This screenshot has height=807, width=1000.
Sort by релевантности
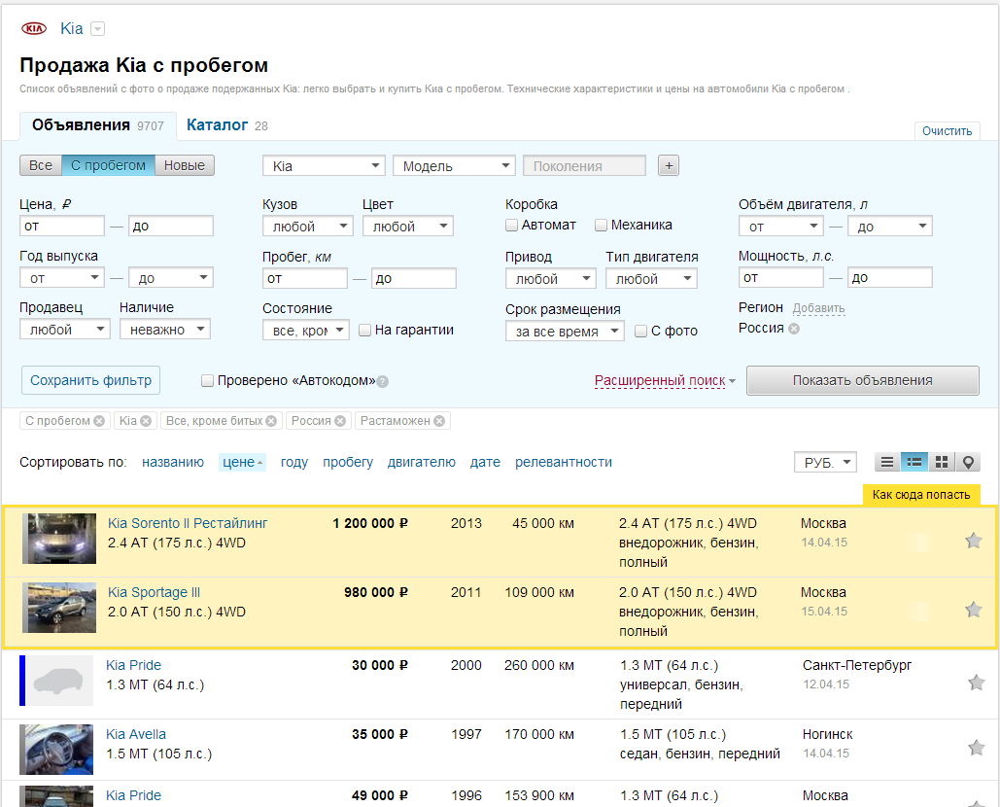[563, 462]
